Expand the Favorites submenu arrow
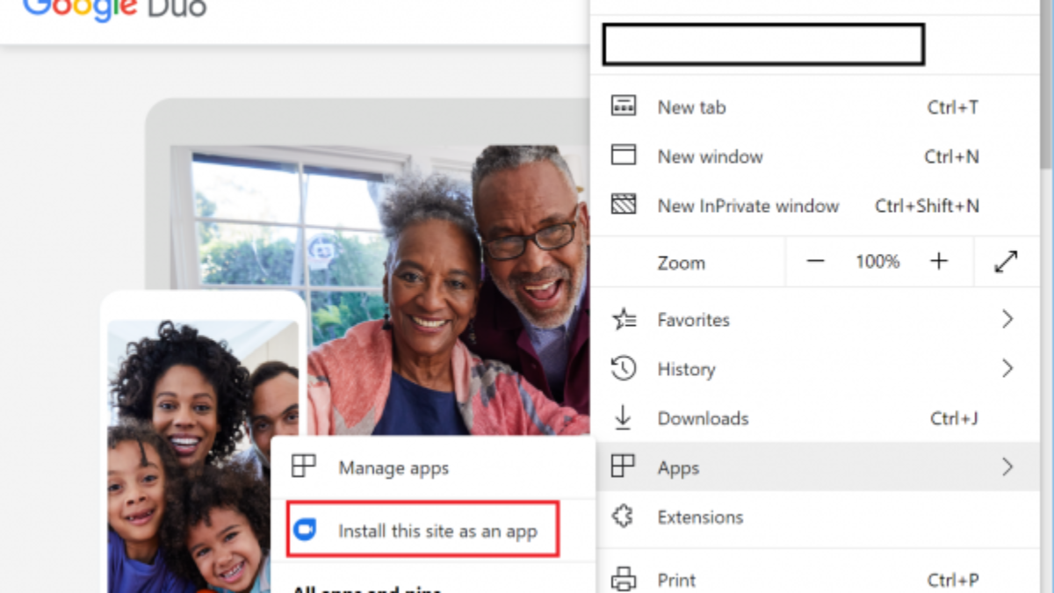 (x=1007, y=319)
